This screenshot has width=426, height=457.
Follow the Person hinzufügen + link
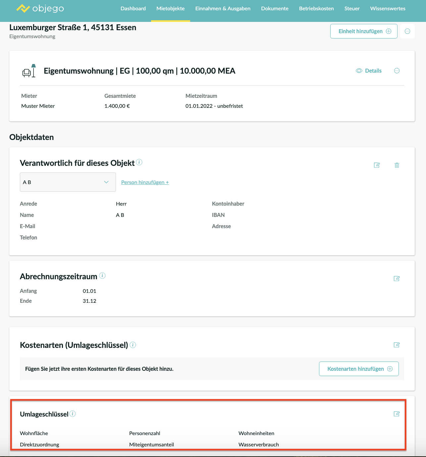[x=145, y=182]
